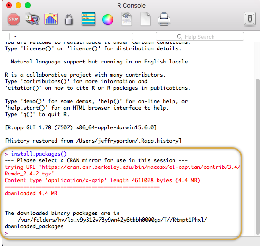Create a new blank document icon
This screenshot has height=246, width=260.
pyautogui.click(x=145, y=19)
